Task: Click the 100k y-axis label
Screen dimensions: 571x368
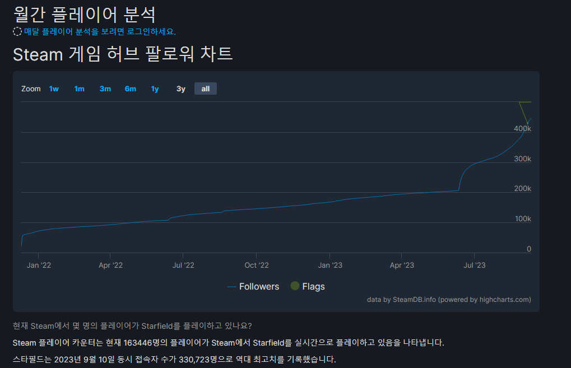Action: pos(523,219)
